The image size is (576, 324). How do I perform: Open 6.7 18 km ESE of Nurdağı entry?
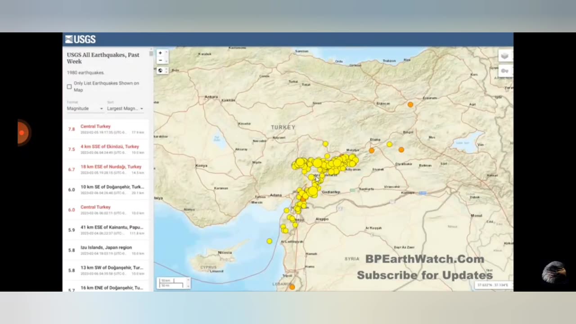click(x=106, y=170)
